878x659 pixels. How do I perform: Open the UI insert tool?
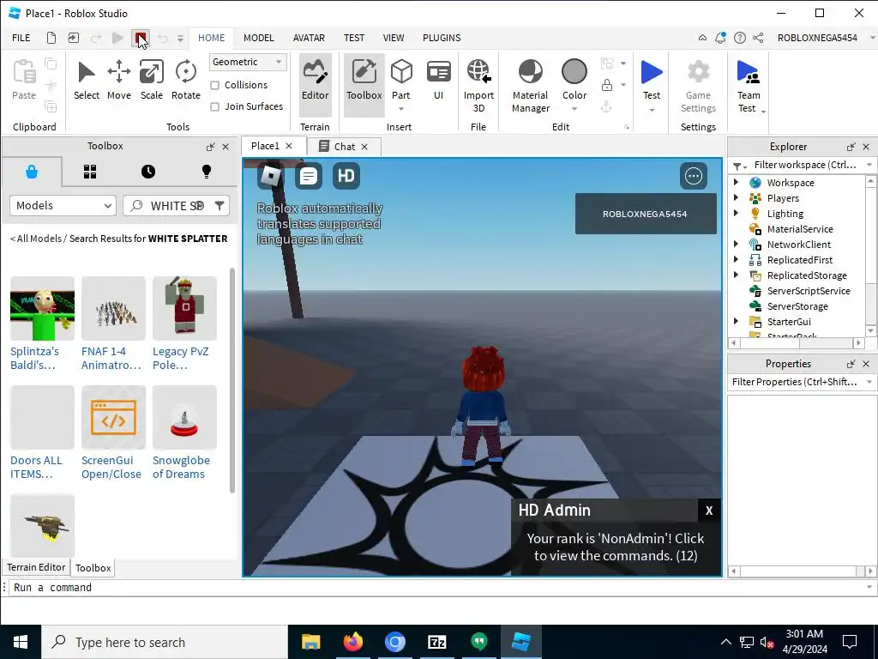pos(438,80)
